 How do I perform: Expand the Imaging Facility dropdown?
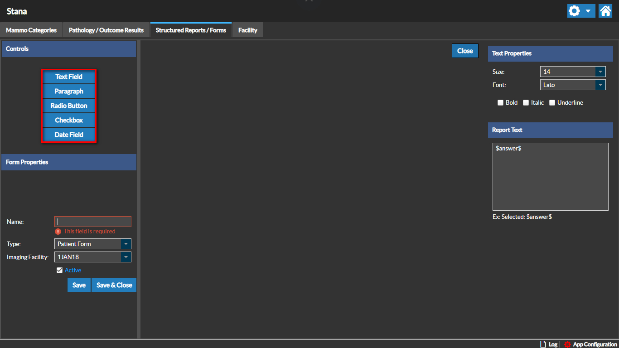point(126,257)
